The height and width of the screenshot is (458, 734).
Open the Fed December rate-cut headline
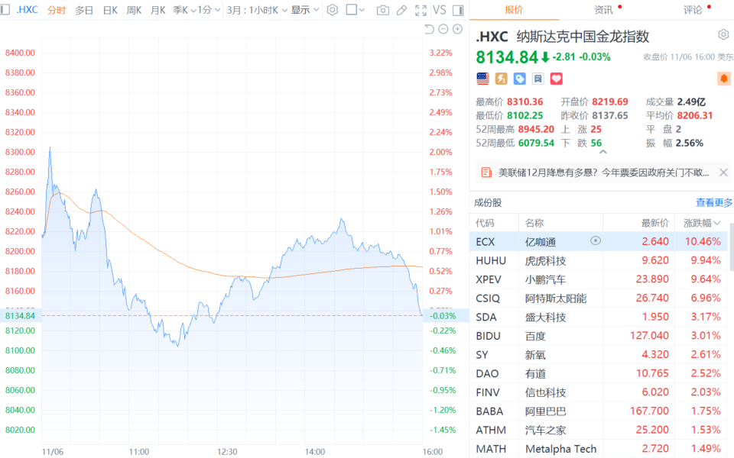[603, 173]
